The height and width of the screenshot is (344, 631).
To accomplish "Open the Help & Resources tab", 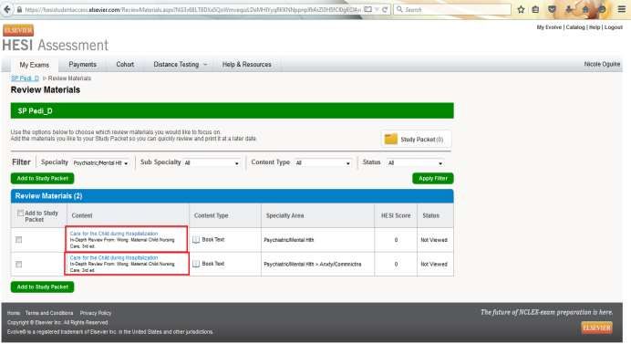I will coord(247,65).
